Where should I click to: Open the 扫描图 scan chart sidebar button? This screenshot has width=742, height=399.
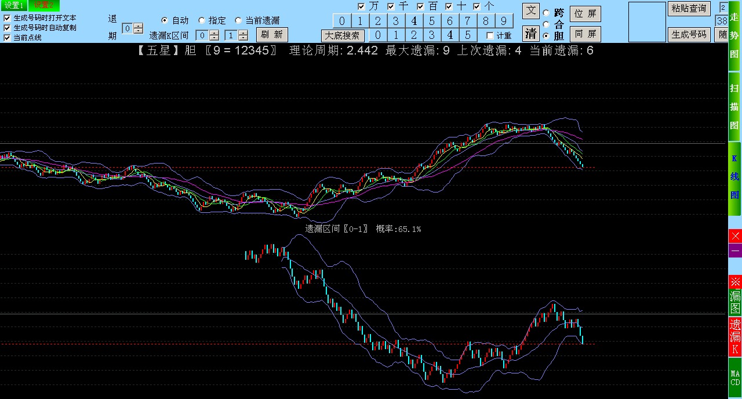[734, 107]
